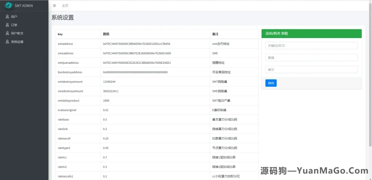372x180 pixels.
Task: Select the smtdestroyamount key cell
Action: tap(78, 81)
